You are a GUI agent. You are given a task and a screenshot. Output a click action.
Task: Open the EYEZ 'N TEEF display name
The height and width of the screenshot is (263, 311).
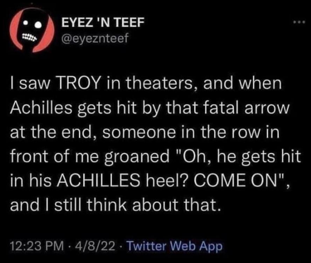coord(103,22)
